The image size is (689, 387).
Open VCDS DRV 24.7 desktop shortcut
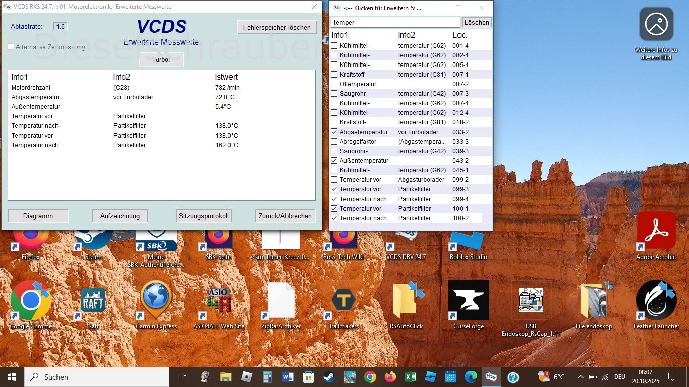click(406, 241)
